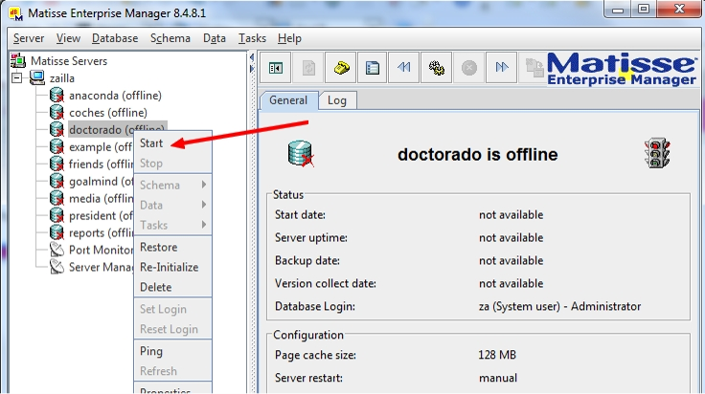Viewport: 705px width, 394px height.
Task: Choose Restore in the context menu
Action: 173,248
